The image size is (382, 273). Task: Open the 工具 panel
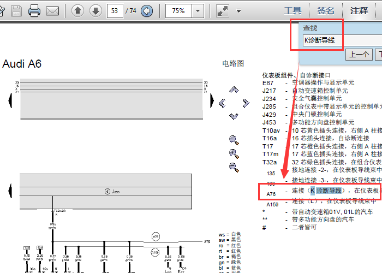tap(293, 11)
